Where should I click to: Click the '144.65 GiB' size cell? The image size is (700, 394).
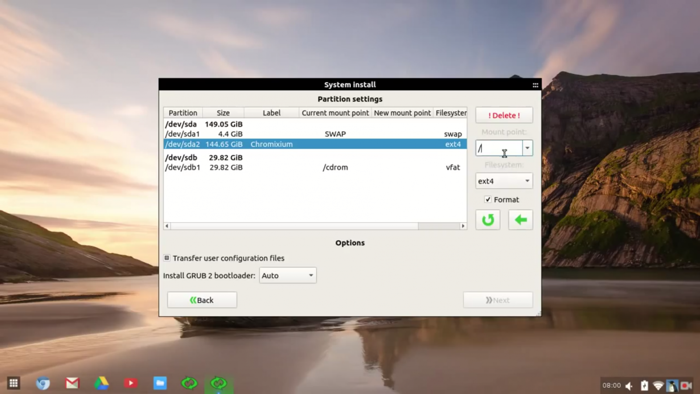(224, 144)
